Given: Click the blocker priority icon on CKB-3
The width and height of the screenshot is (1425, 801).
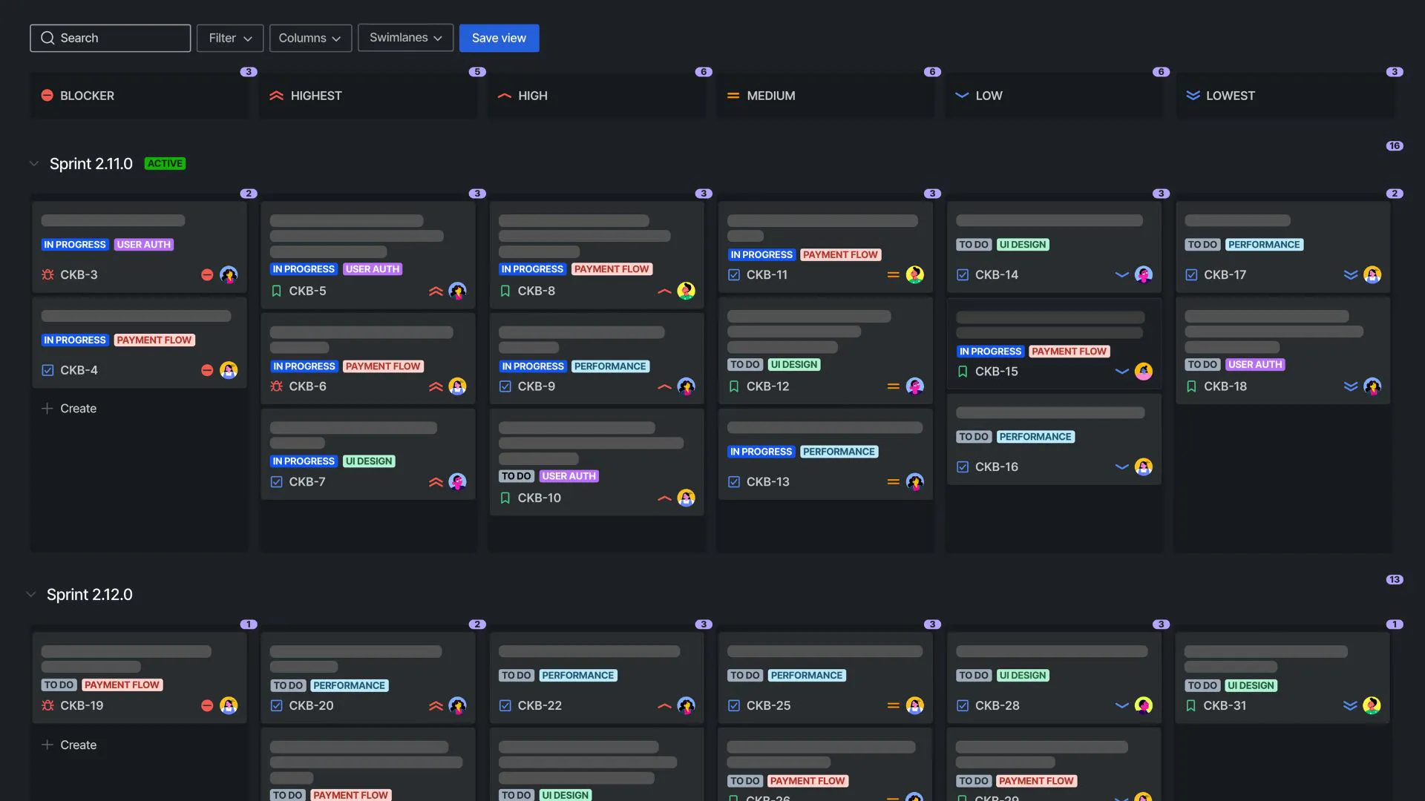Looking at the screenshot, I should tap(207, 274).
